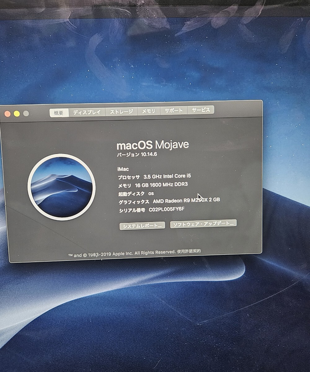The width and height of the screenshot is (310, 372).
Task: Open the ストレージ tab
Action: click(121, 112)
